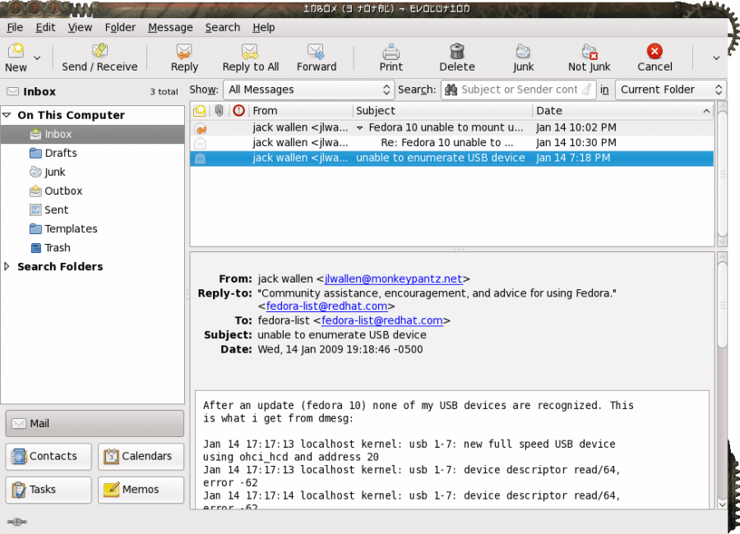Open the Message menu

click(x=170, y=27)
